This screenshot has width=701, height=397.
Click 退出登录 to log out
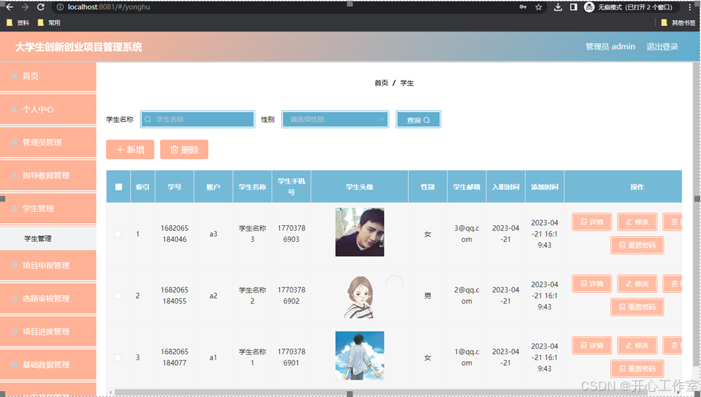pos(662,46)
